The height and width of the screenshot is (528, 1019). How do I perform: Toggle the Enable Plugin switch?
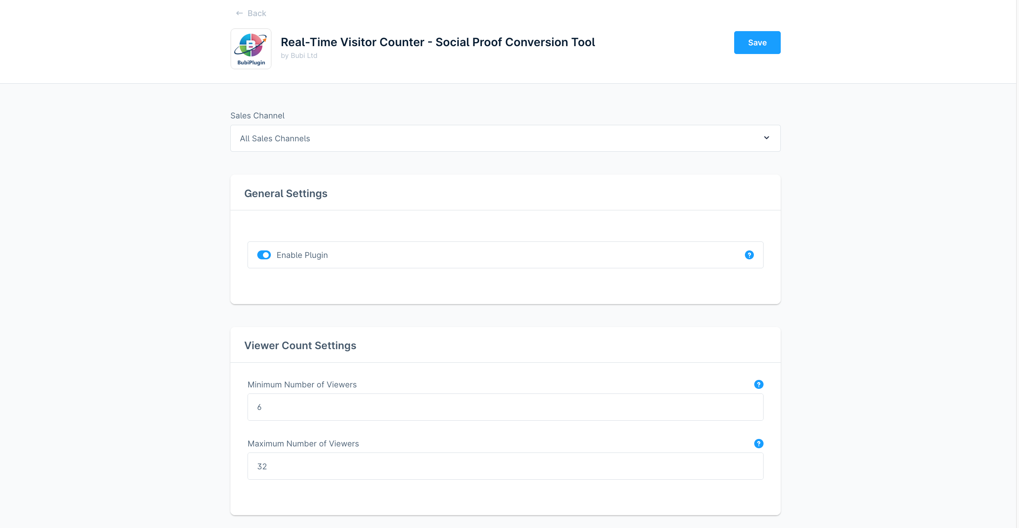tap(264, 255)
